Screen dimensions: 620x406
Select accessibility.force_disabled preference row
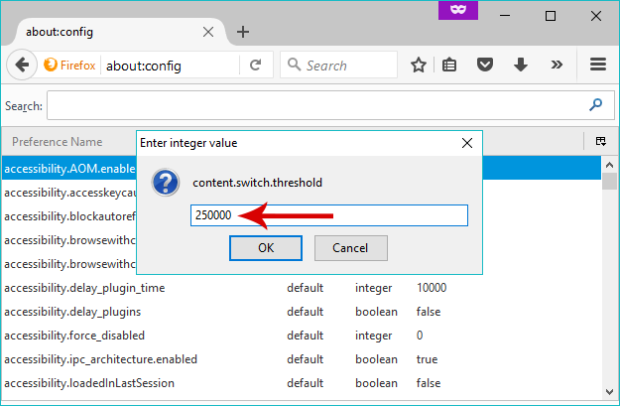[302, 336]
